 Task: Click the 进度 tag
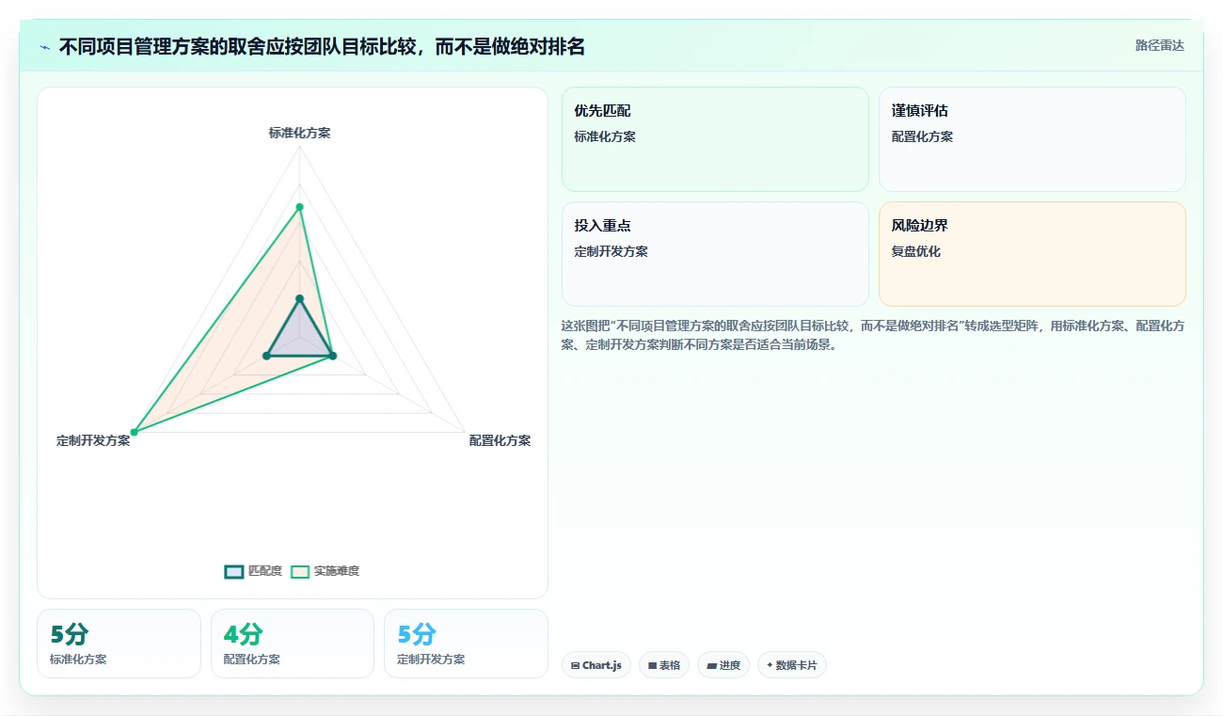coord(723,665)
